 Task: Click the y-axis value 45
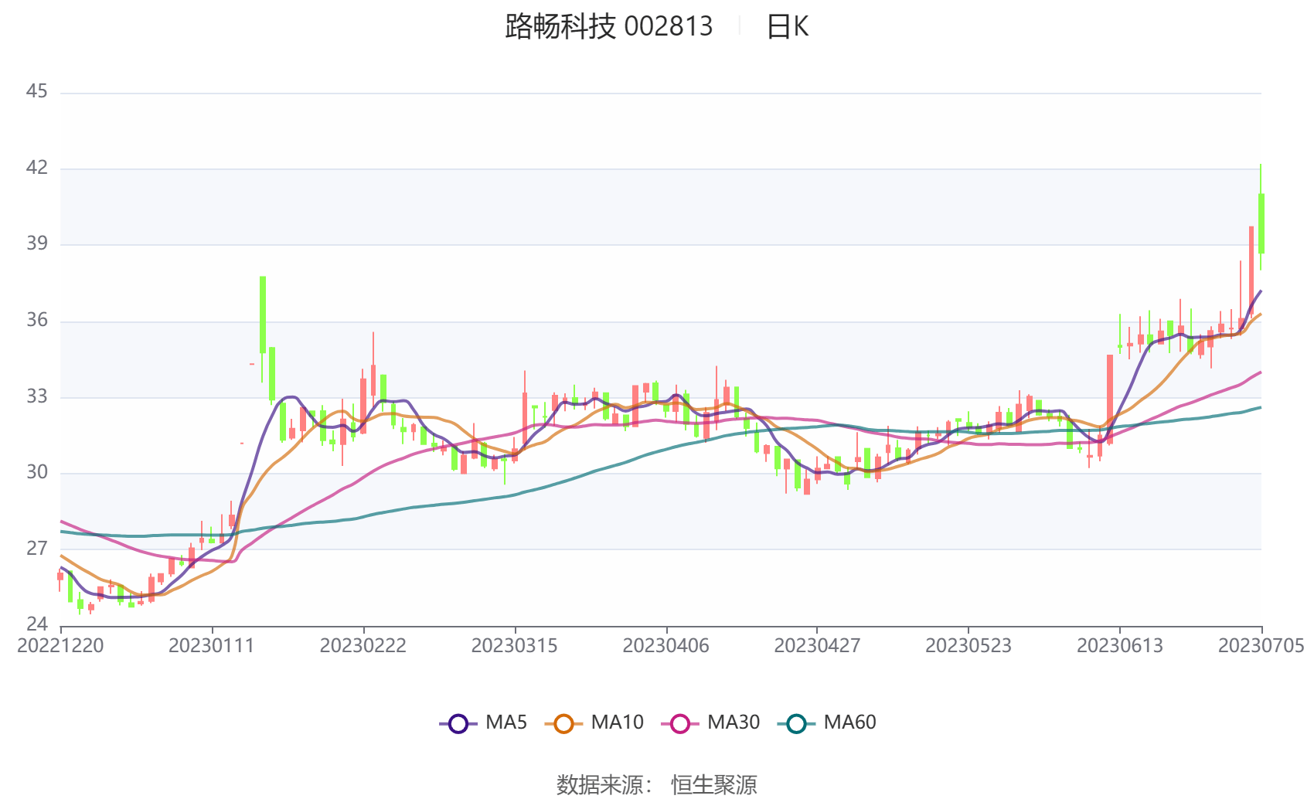point(36,92)
